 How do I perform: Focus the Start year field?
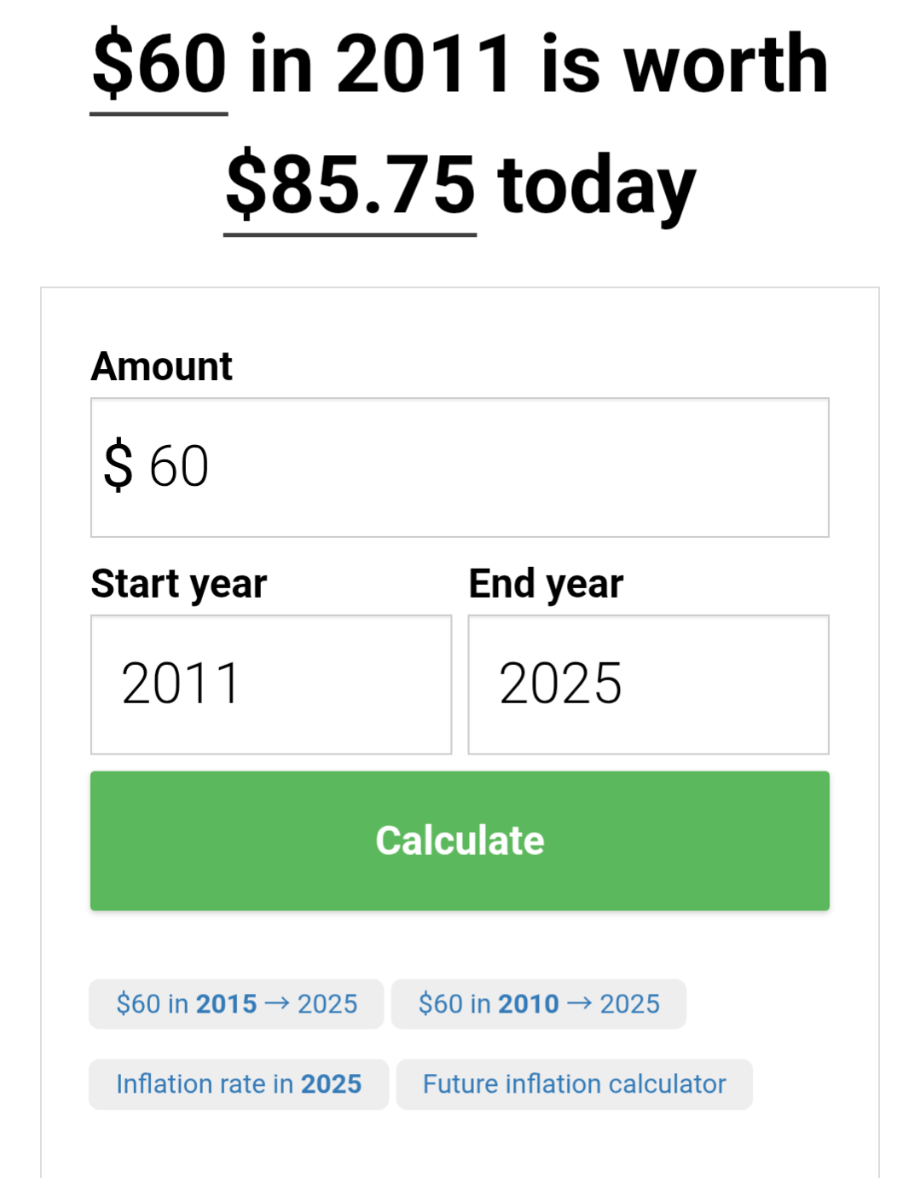271,684
